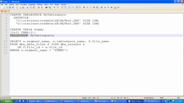This screenshot has width=184, height=103.
Task: Click the Save Recorded Macro icon
Action: 97,7
